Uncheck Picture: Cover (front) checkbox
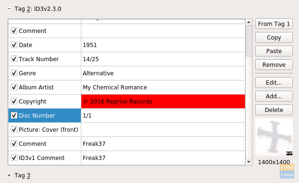 [x=14, y=129]
